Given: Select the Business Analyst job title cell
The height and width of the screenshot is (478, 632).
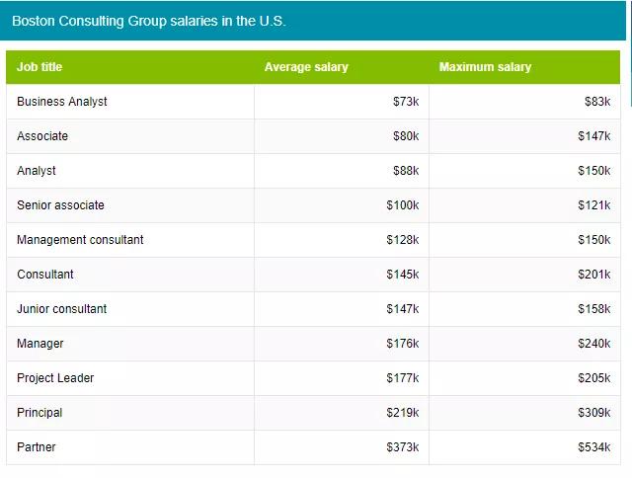Looking at the screenshot, I should [62, 102].
